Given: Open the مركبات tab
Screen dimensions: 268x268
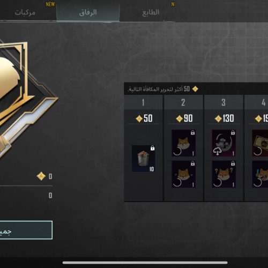Looking at the screenshot, I should coord(25,12).
